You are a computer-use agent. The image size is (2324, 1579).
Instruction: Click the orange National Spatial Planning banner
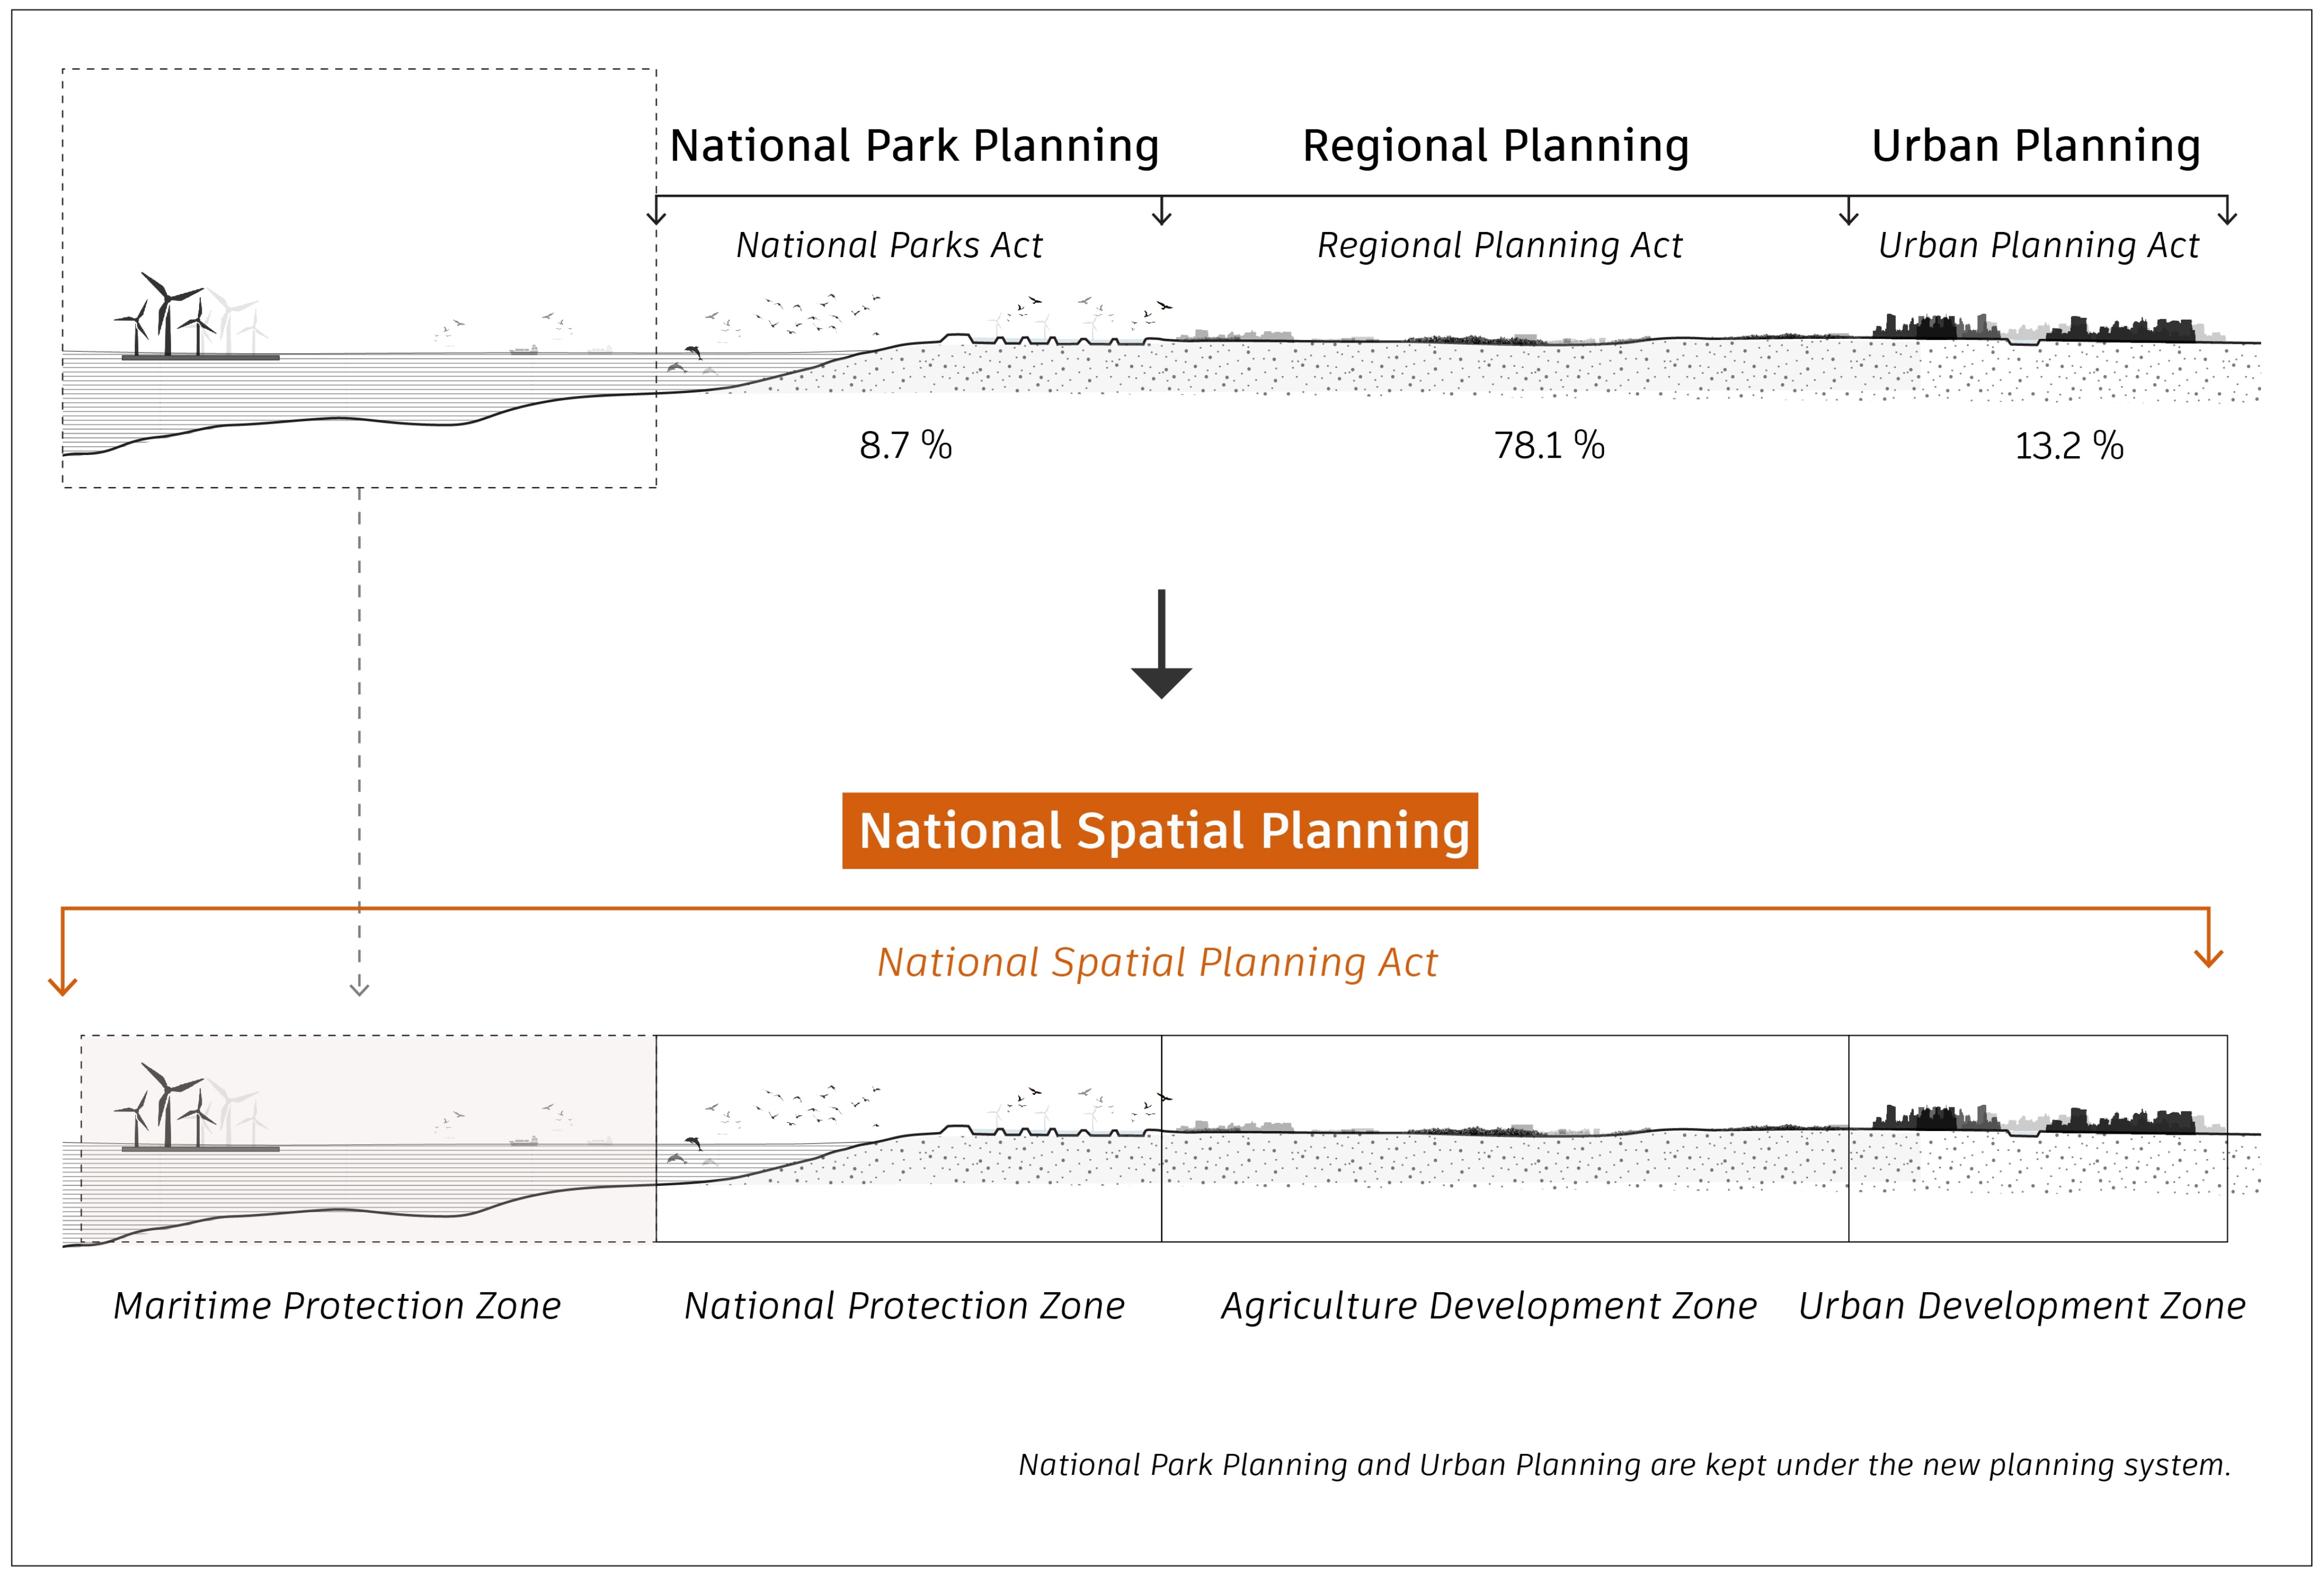pos(1160,831)
